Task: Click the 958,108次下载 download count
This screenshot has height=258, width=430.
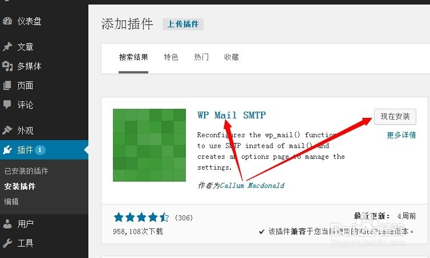Action: (x=138, y=231)
